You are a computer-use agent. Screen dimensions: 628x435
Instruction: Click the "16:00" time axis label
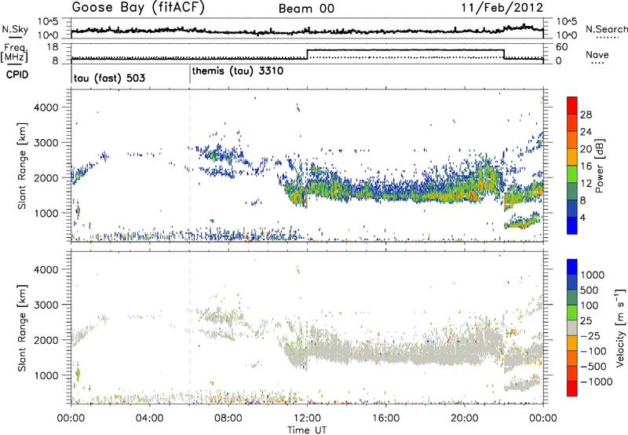click(x=385, y=419)
